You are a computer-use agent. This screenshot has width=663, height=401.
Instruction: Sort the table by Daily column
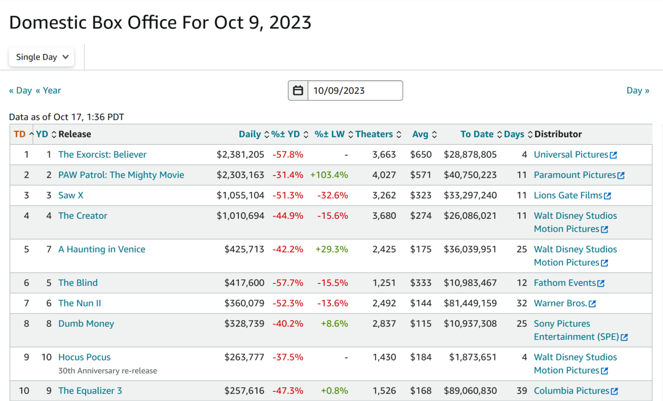point(250,134)
